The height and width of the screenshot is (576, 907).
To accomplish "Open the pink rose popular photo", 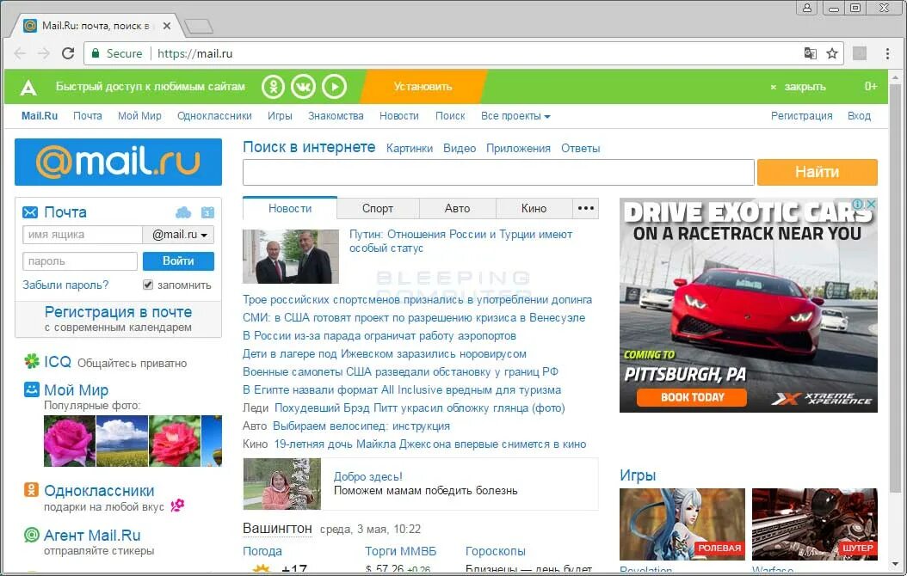I will pos(70,441).
